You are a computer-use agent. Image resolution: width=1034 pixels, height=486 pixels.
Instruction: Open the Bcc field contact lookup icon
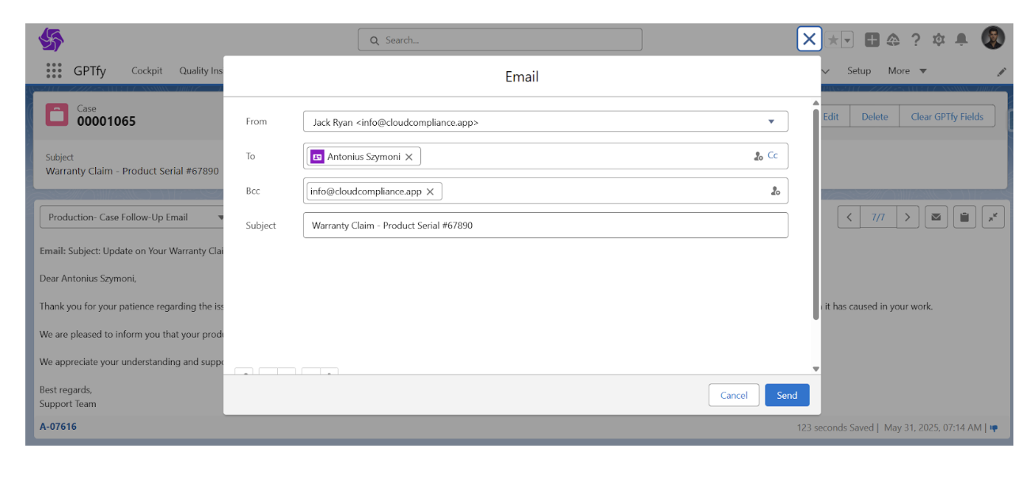775,191
